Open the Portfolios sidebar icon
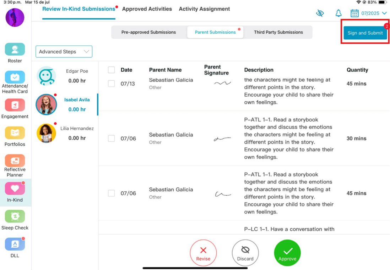Screen dimensions: 390x270 click(x=15, y=133)
